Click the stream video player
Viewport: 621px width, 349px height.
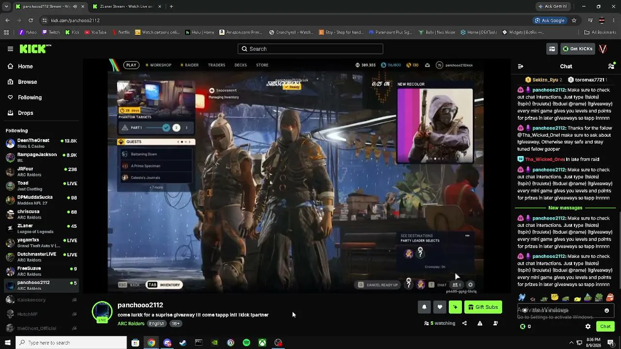click(297, 176)
